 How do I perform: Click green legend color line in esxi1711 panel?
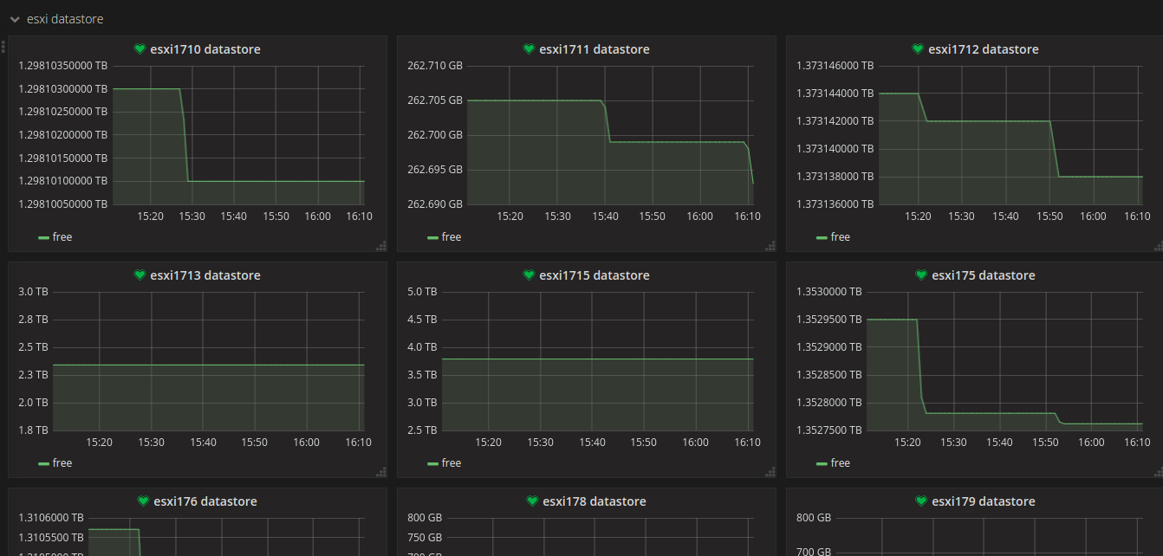[x=432, y=238]
